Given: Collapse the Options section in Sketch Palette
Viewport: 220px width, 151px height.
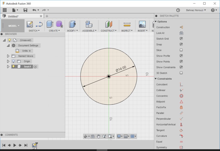Looking at the screenshot, I should click(156, 22).
